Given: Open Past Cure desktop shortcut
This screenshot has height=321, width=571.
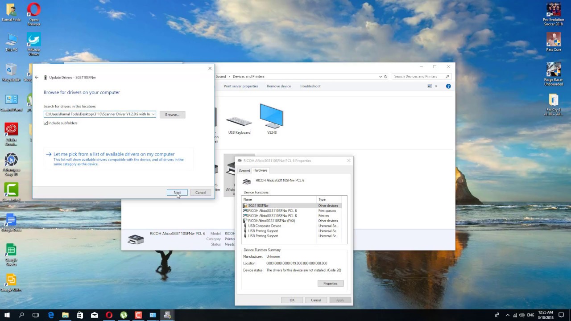Looking at the screenshot, I should [x=554, y=42].
